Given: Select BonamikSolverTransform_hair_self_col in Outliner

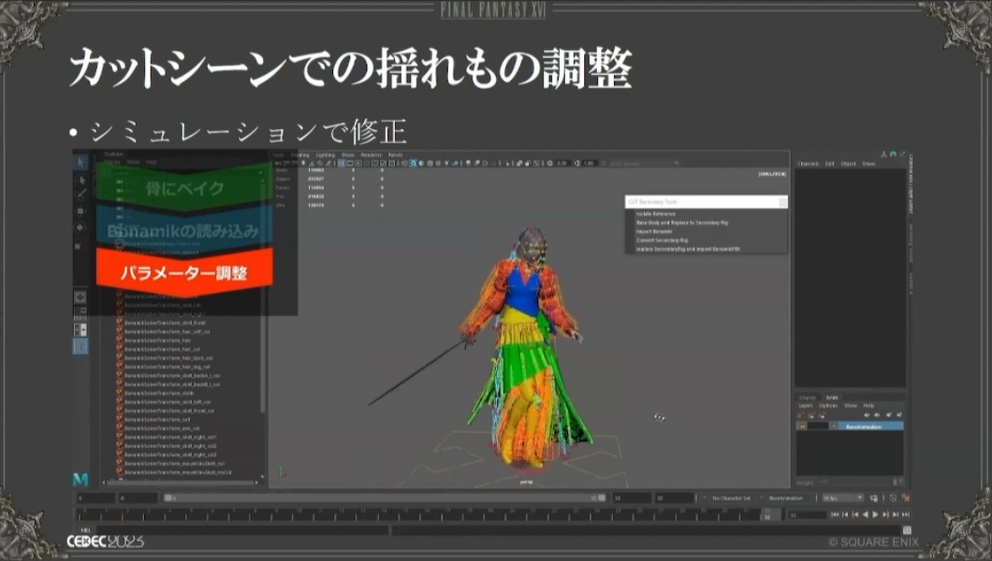Looking at the screenshot, I should (x=167, y=331).
